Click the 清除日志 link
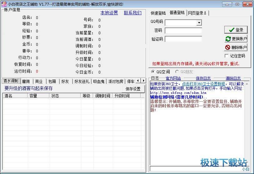The height and width of the screenshot is (174, 254). point(233,78)
